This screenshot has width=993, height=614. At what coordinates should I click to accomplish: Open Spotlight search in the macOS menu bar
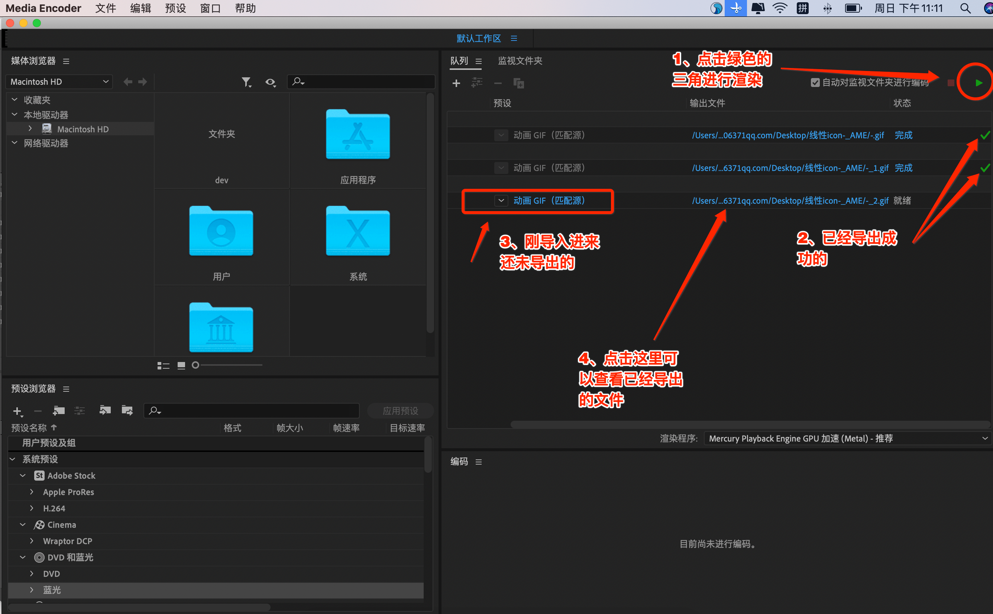coord(965,8)
